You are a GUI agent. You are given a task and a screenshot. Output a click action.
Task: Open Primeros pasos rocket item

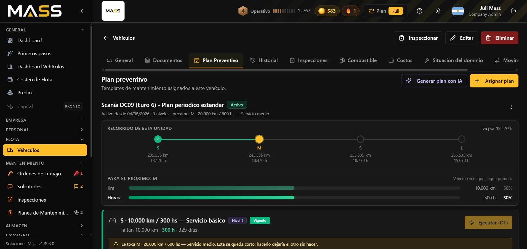click(x=45, y=53)
